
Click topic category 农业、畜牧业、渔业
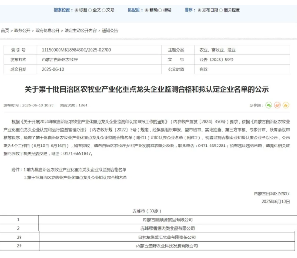217,50
